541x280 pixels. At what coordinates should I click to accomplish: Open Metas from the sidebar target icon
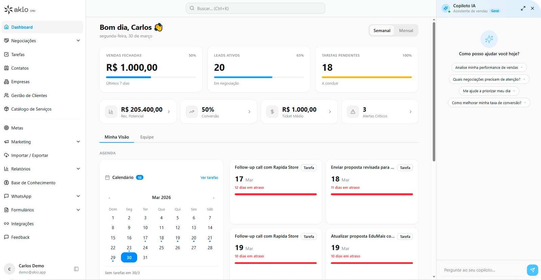[6, 128]
